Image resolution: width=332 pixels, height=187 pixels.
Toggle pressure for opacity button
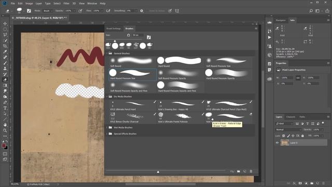(x=80, y=11)
